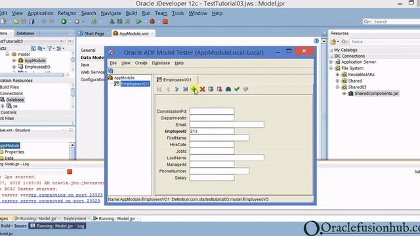Image resolution: width=420 pixels, height=236 pixels.
Task: Click the Rebuild project icon
Action: (119, 22)
